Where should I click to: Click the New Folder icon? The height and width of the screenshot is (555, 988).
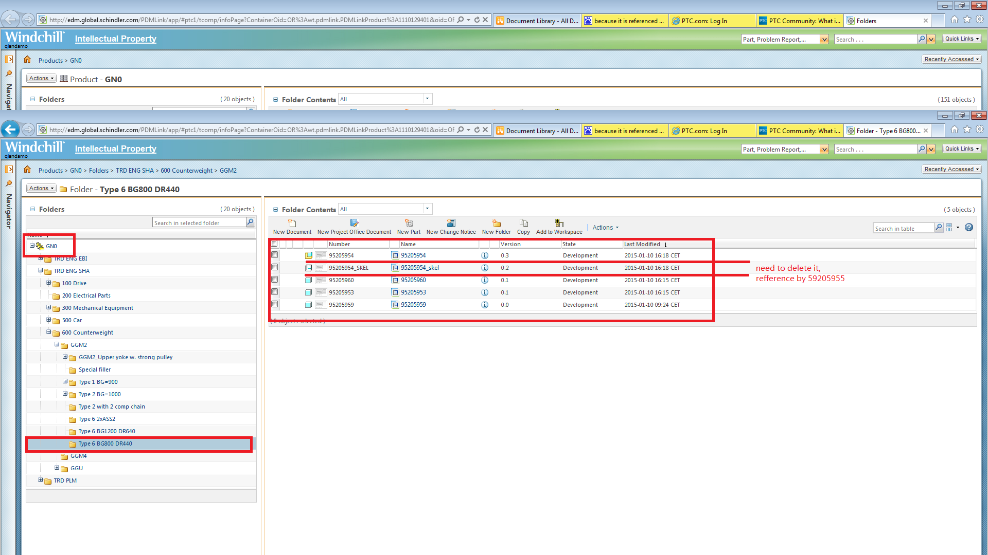(496, 223)
